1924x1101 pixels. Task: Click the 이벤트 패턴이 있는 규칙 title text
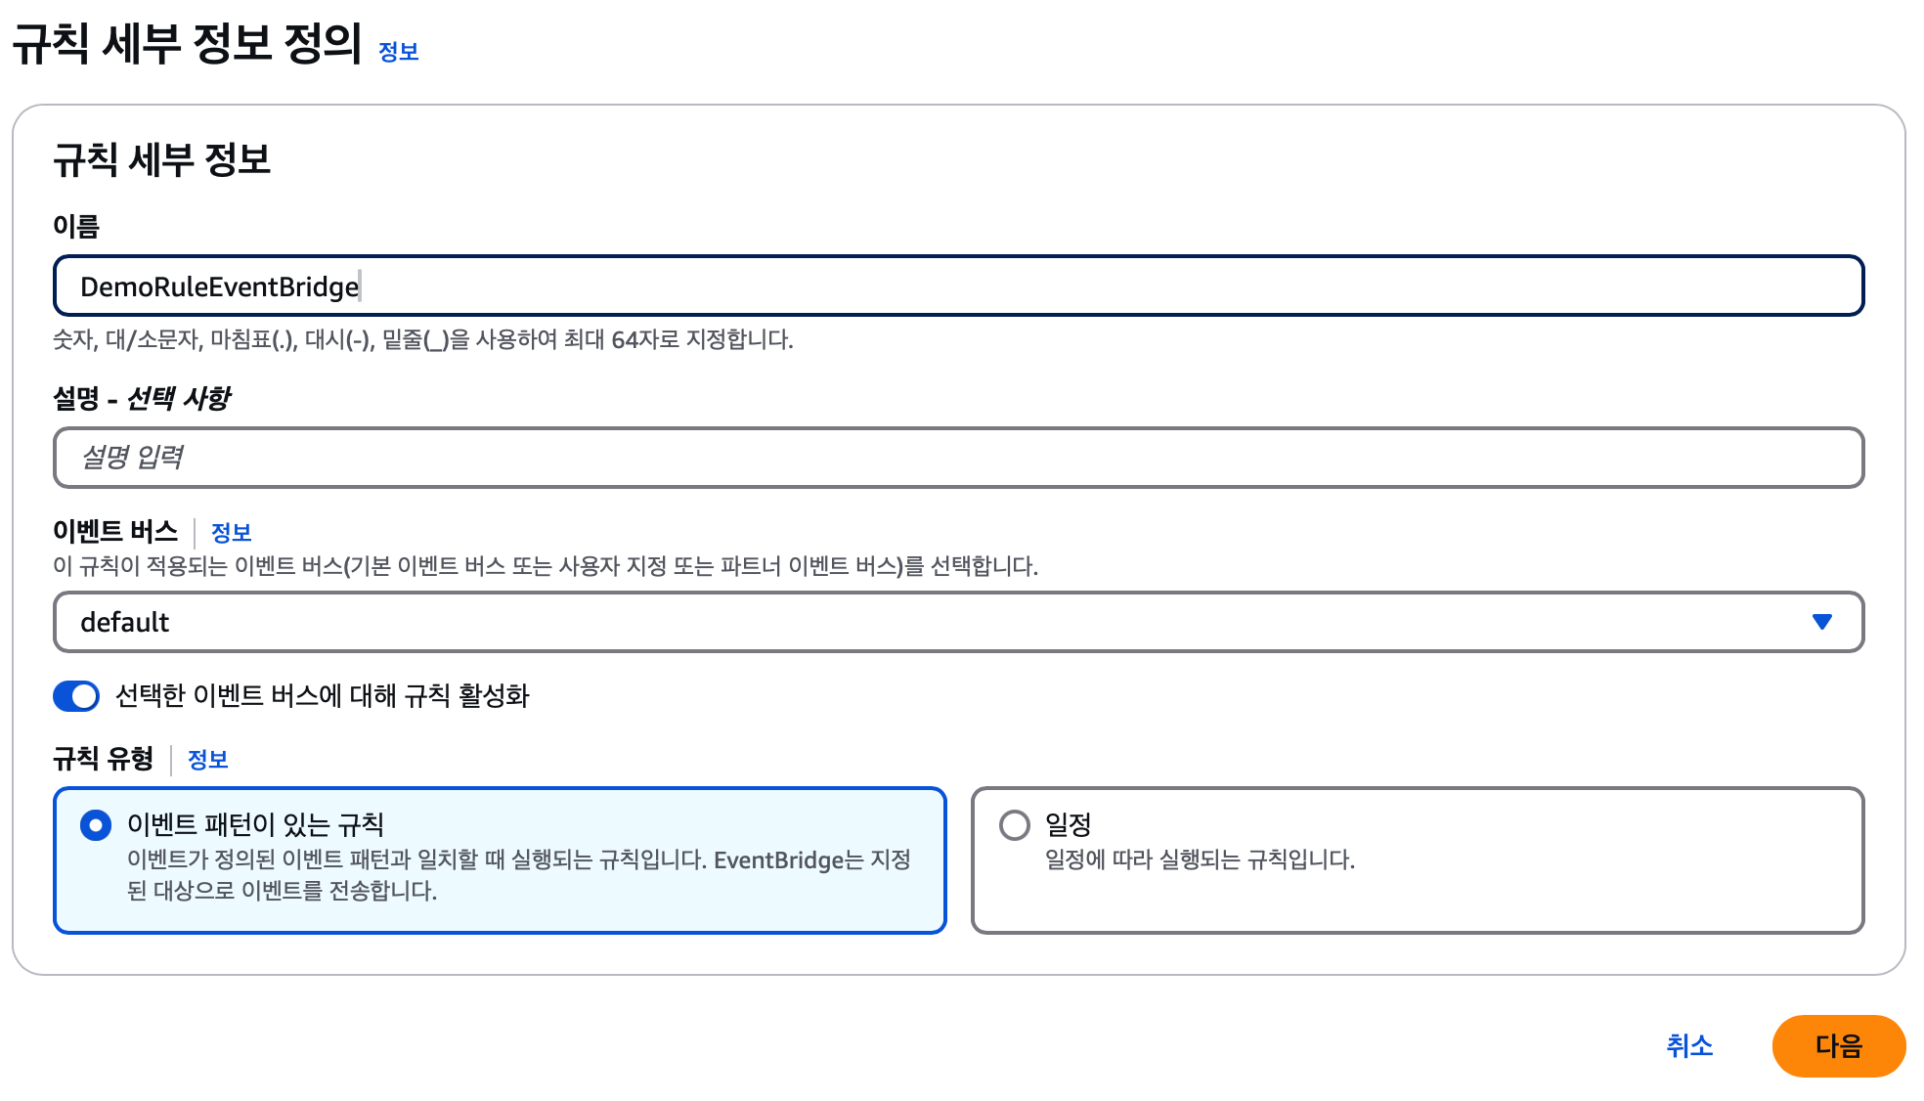(x=255, y=825)
